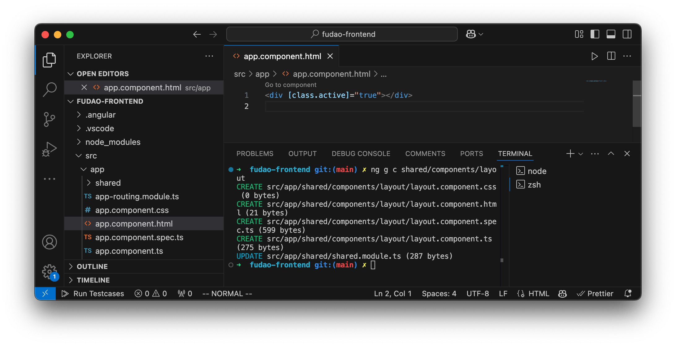Collapse the OPEN EDITORS section
The image size is (676, 346).
pyautogui.click(x=71, y=74)
